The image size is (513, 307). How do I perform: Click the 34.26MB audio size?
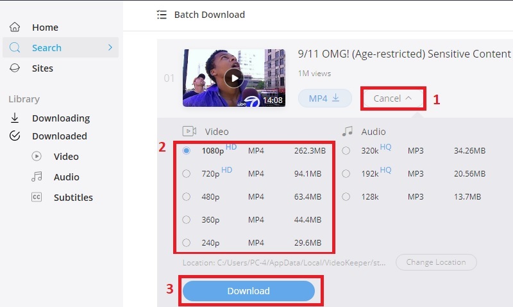(x=469, y=151)
